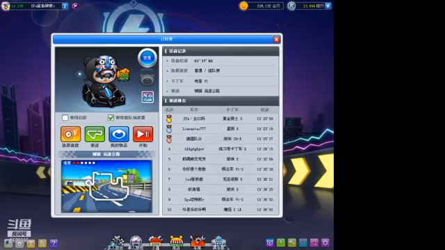Click the "216,132" gold balance

(x=264, y=6)
